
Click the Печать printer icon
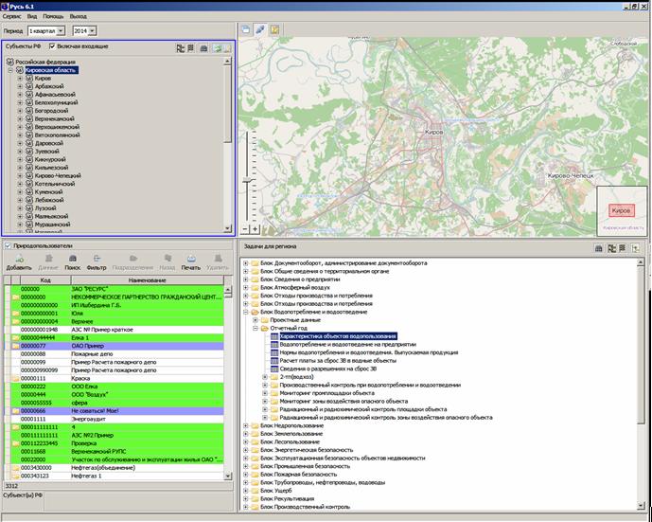(190, 259)
